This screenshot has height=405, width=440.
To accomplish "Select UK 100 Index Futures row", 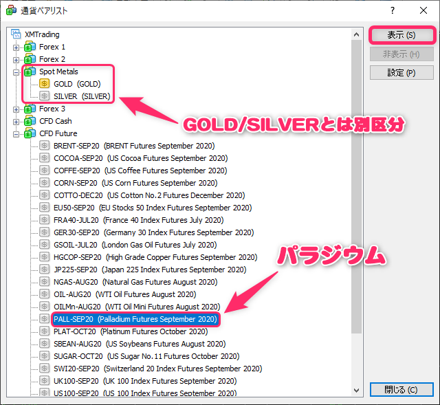I will click(145, 380).
